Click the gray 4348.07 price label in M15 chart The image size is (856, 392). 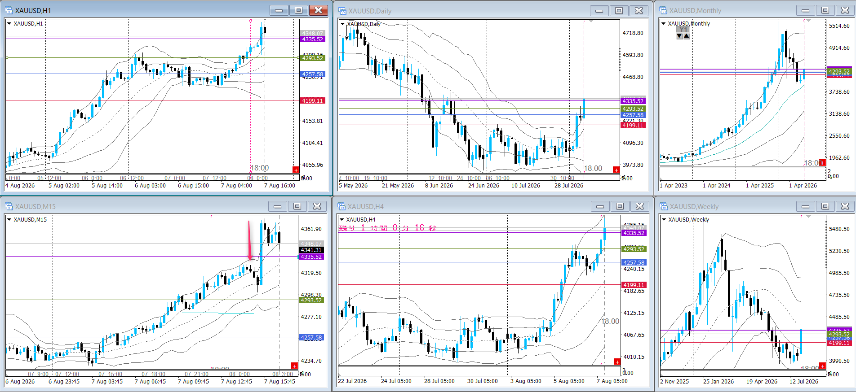click(311, 244)
